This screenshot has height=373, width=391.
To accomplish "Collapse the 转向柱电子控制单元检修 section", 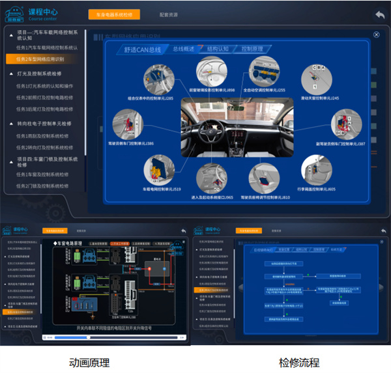I will tap(11, 123).
